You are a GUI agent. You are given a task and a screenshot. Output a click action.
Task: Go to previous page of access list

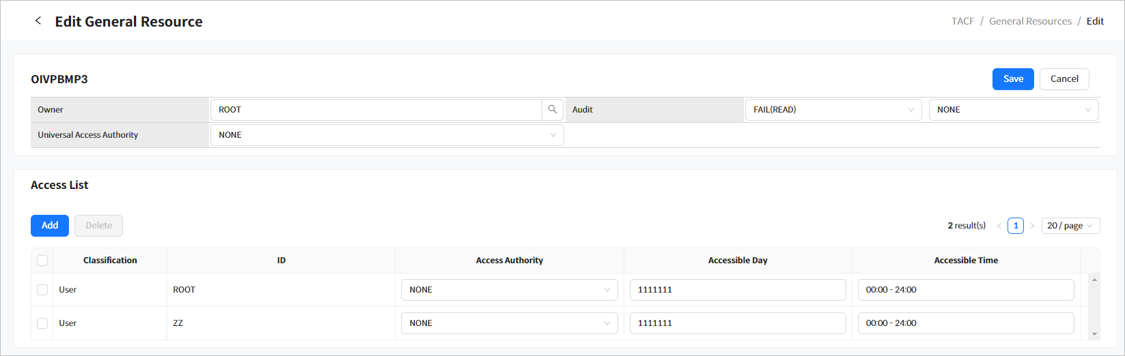coord(999,226)
